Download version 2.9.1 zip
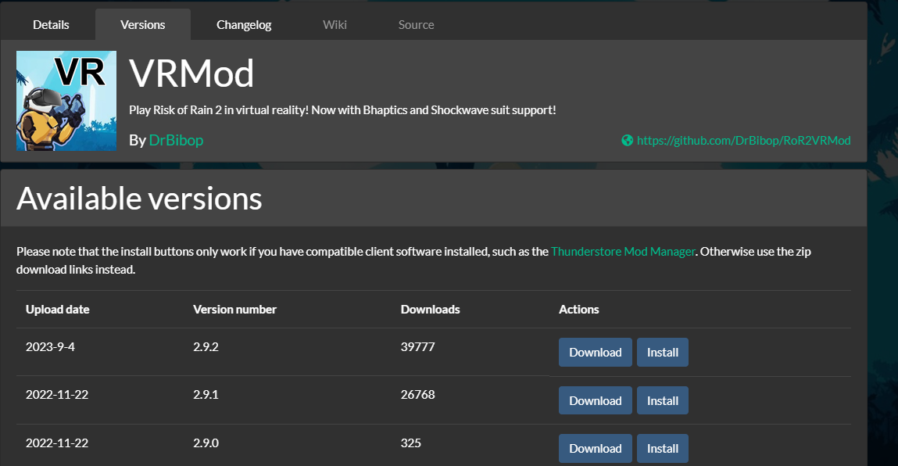This screenshot has height=466, width=898. [595, 400]
